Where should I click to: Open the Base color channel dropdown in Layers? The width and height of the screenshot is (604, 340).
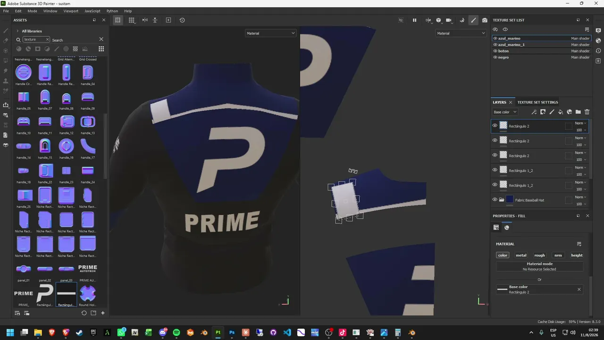(x=505, y=112)
